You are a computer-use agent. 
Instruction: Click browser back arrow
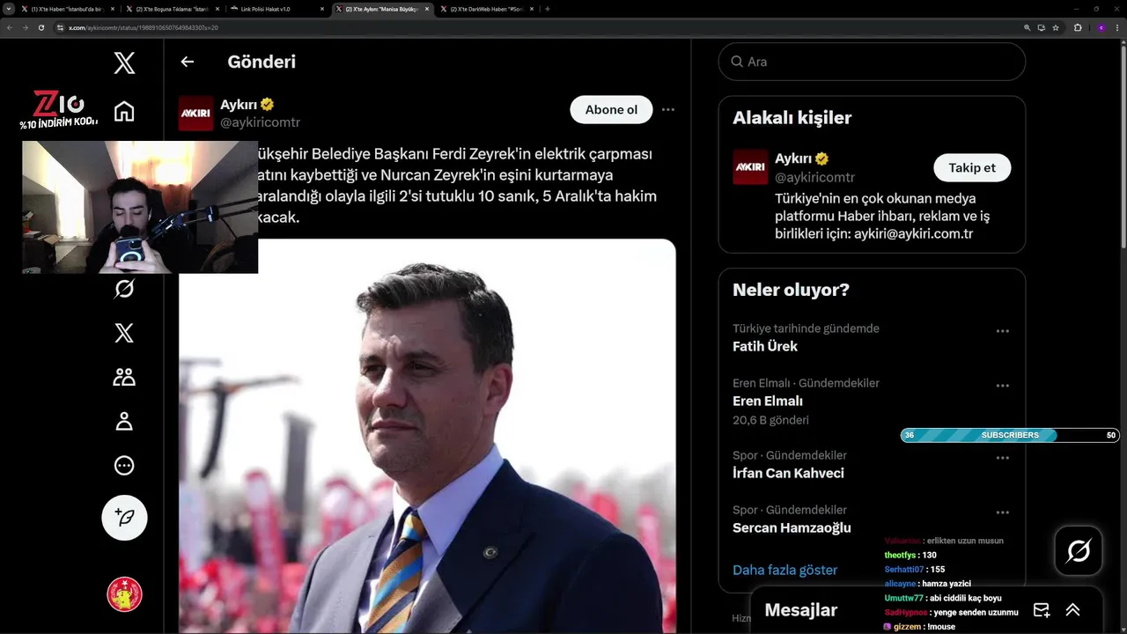(x=9, y=27)
